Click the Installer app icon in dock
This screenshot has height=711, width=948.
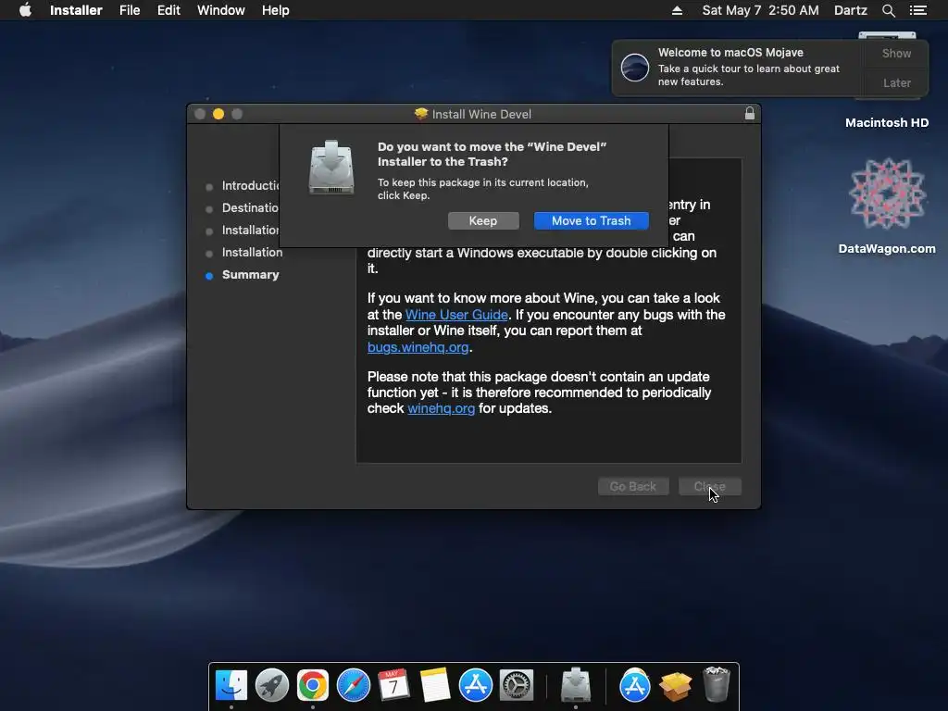click(x=576, y=685)
